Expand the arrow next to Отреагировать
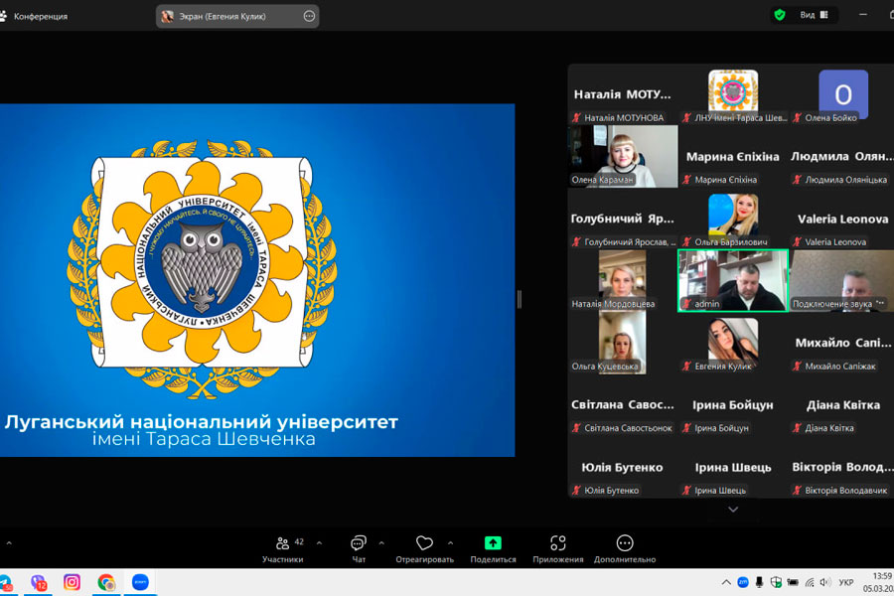894x596 pixels. click(x=450, y=543)
